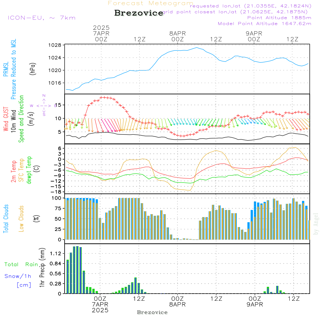323x323 pixels.
Task: Click the "2m Temp" legend label
Action: tap(13, 172)
